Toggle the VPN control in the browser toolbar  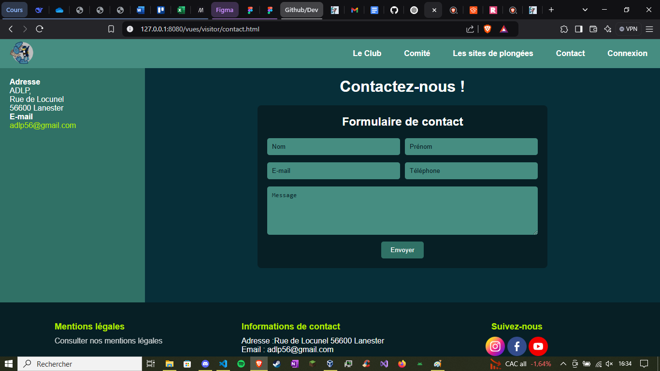tap(628, 29)
